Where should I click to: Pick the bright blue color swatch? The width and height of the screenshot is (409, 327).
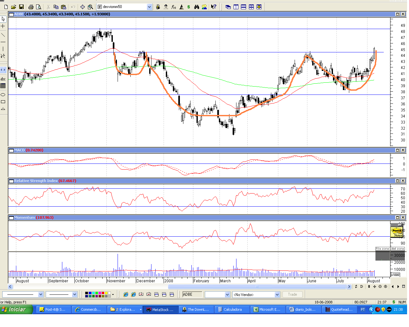(x=90, y=293)
